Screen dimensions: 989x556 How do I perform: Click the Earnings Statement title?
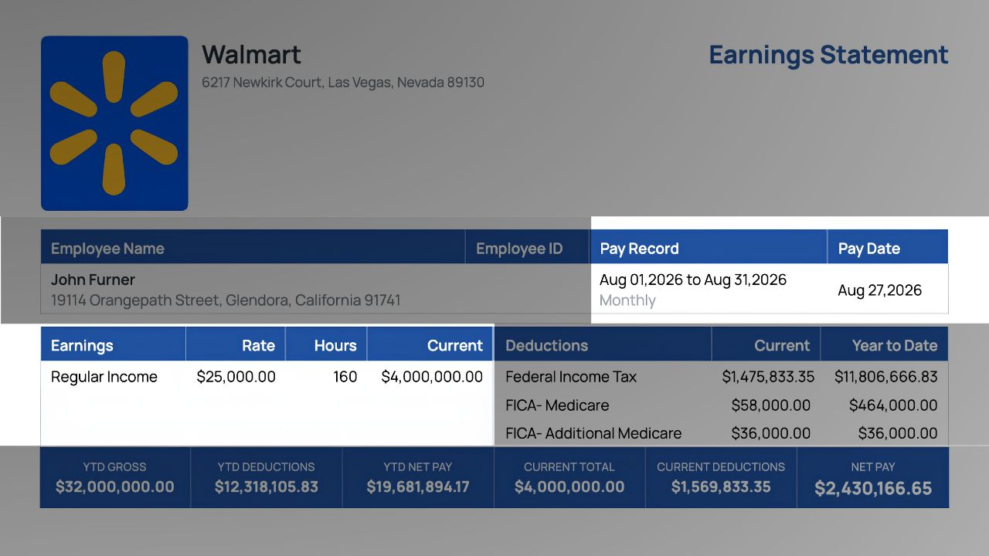tap(828, 55)
